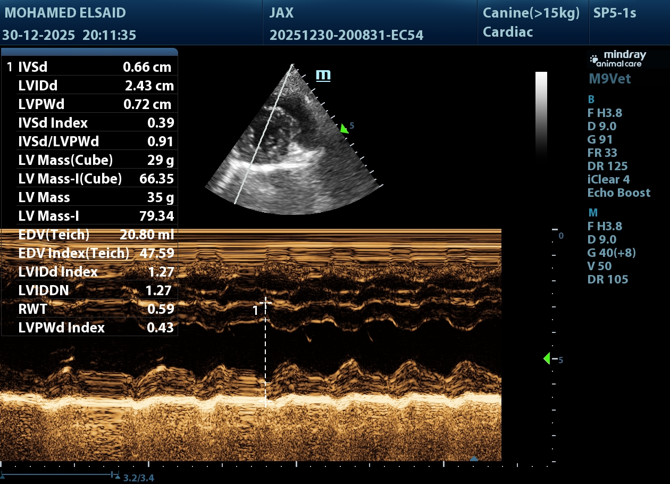The image size is (670, 484).
Task: Click the blue "m" orientation marker
Action: (323, 75)
